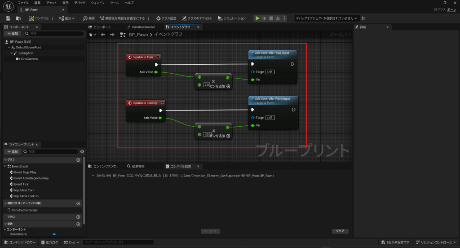The height and width of the screenshot is (248, 460).
Task: Click the console command input field
Action: click(x=118, y=243)
